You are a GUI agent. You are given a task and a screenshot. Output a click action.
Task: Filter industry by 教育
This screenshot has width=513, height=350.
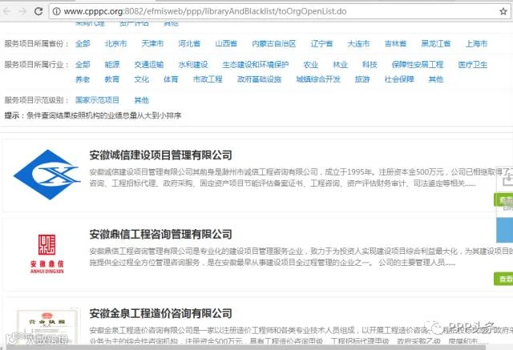click(112, 79)
